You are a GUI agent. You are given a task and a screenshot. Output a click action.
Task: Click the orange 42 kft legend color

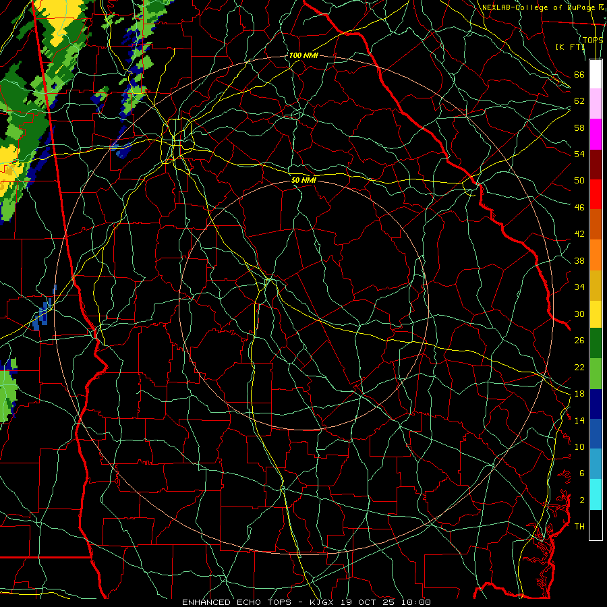(596, 255)
